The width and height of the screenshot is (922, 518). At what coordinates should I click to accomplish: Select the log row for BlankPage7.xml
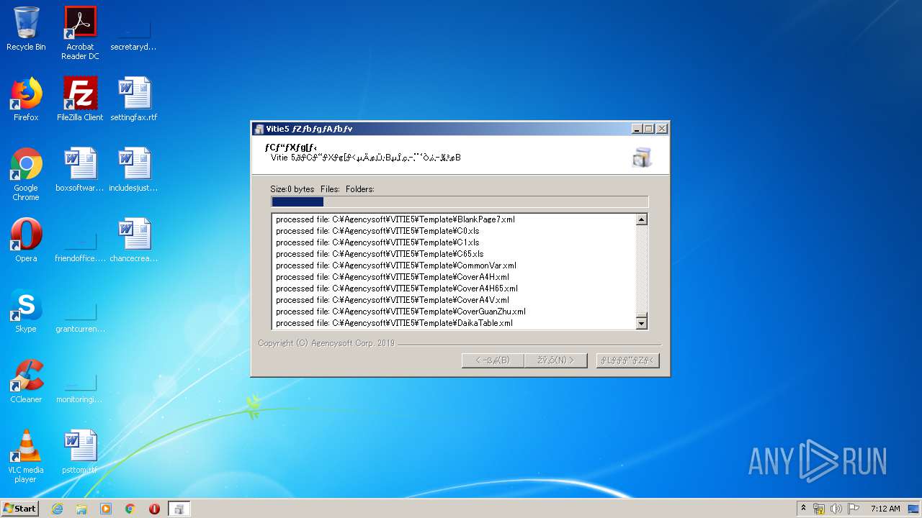pyautogui.click(x=454, y=219)
